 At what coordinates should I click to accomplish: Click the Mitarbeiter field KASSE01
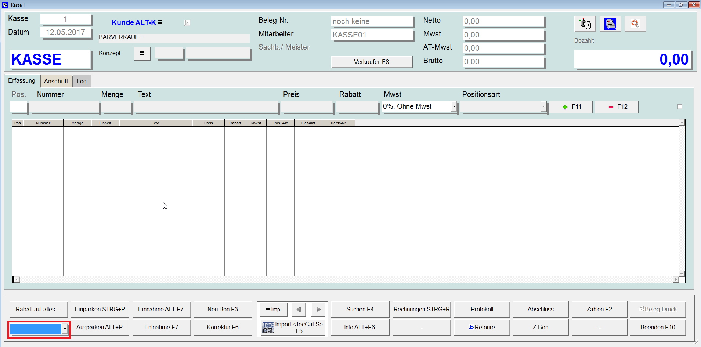tap(372, 35)
